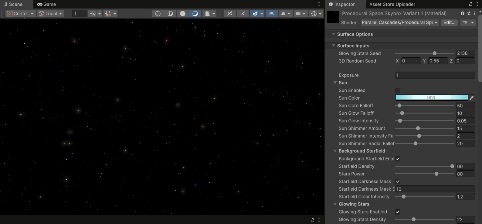
Task: Click the Exposure value input field
Action: point(435,75)
